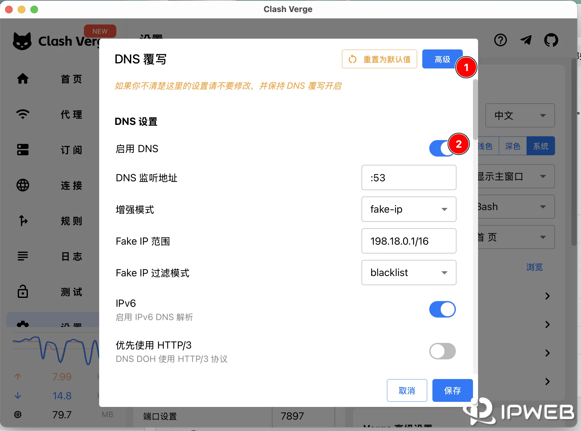Click the subscription profiles icon
Screen dimensions: 581x431
click(23, 150)
